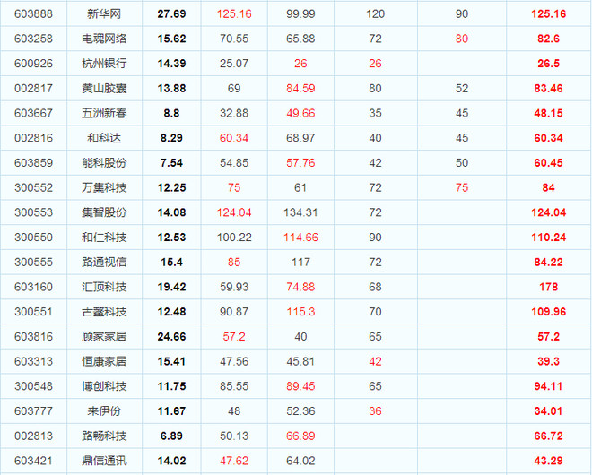Click value 134.31 in 集智股份 row
Screen dimensions: 592x475
click(x=300, y=212)
